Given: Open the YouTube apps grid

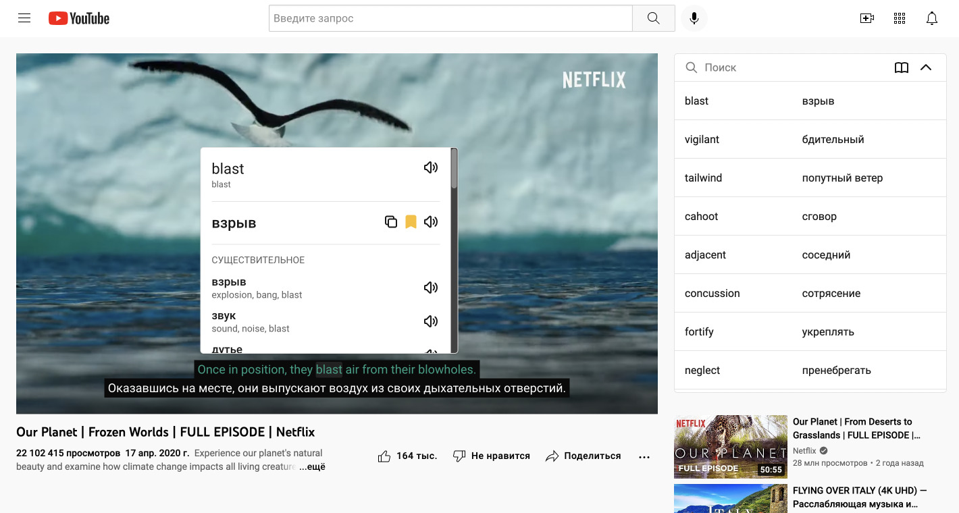Looking at the screenshot, I should (899, 18).
